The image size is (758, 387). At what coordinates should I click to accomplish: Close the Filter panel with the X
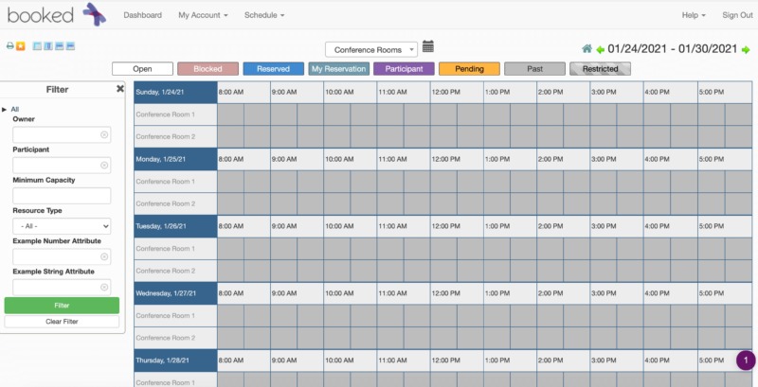120,89
